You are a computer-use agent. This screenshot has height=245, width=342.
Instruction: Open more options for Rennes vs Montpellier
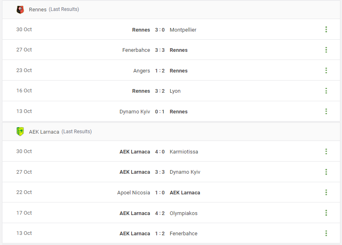[326, 30]
